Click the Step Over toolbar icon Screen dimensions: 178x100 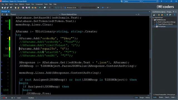click(x=58, y=7)
